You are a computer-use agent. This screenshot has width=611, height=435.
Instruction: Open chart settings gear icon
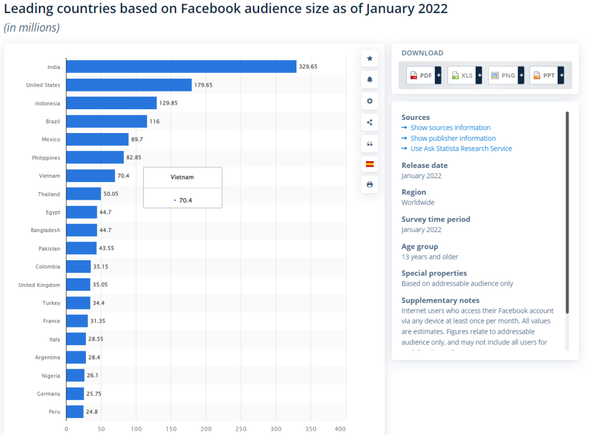(370, 101)
